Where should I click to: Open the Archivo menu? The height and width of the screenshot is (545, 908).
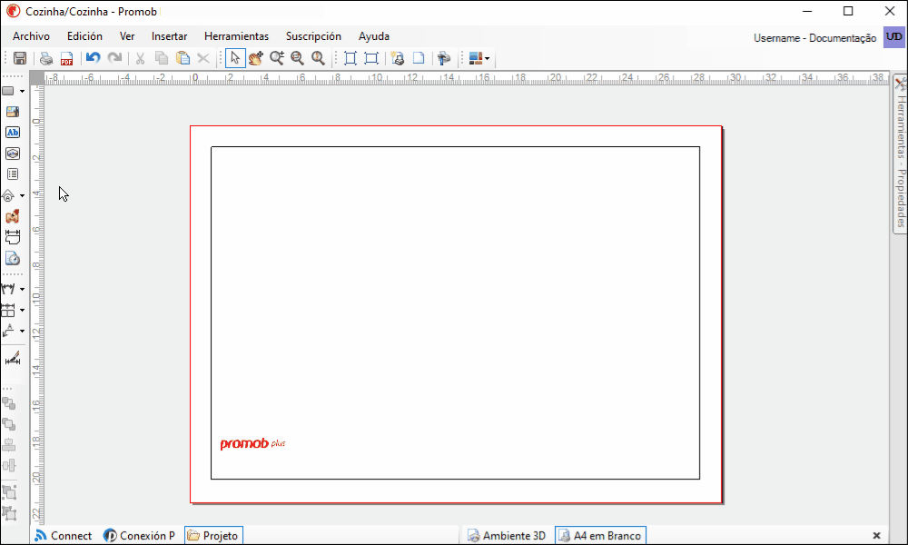31,36
